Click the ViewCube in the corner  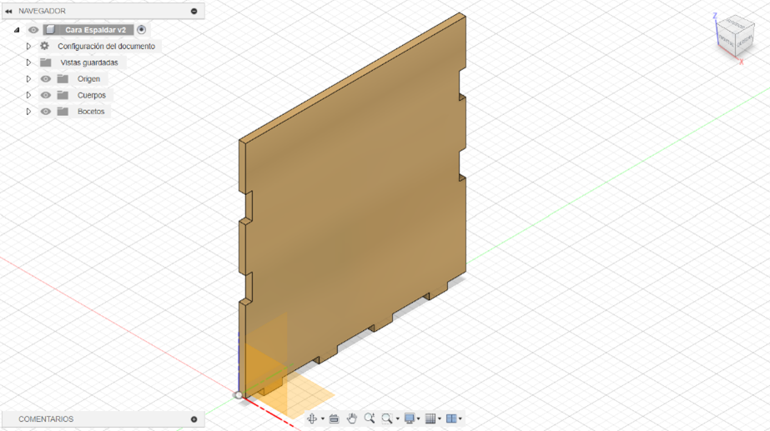pos(735,37)
